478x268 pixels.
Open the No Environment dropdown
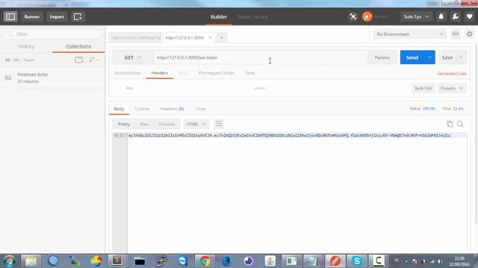[410, 34]
